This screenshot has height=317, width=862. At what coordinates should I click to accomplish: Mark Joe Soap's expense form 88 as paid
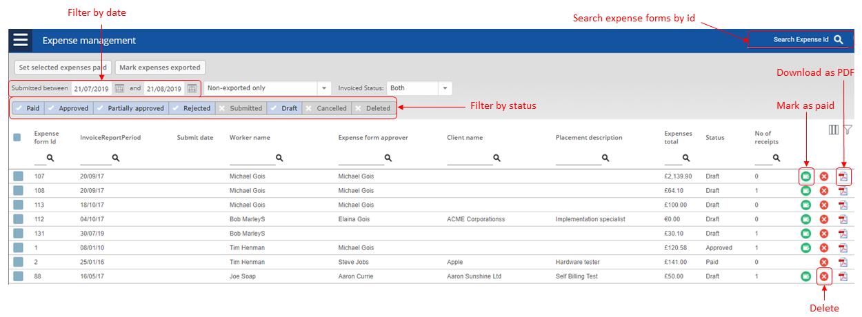[805, 276]
